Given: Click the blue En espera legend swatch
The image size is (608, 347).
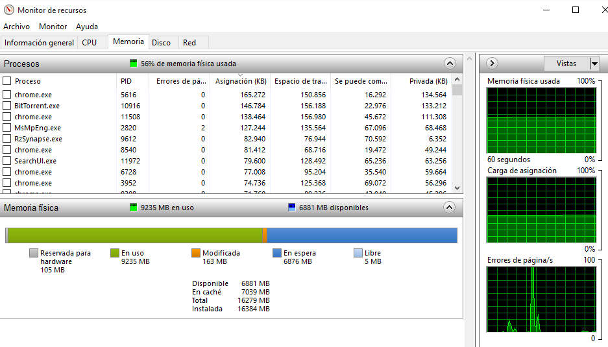Looking at the screenshot, I should tap(277, 254).
